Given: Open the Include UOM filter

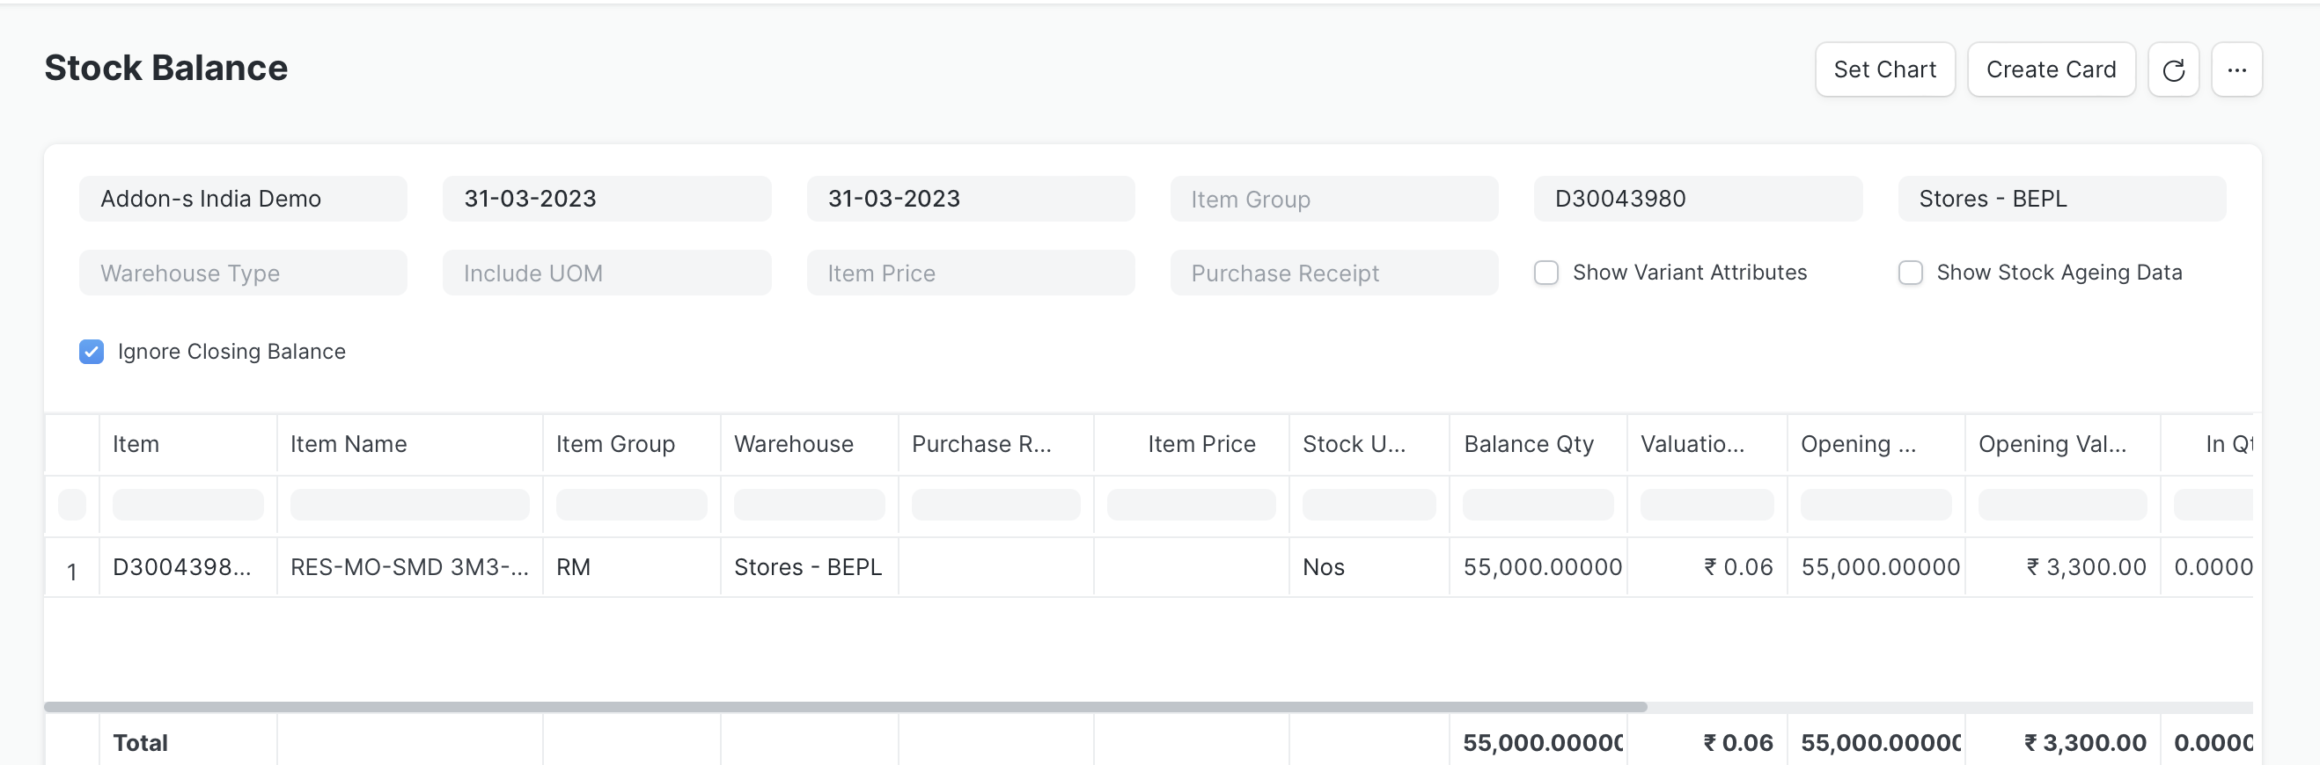Looking at the screenshot, I should (x=606, y=273).
